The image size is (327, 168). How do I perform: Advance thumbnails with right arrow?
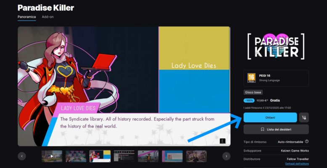[226, 156]
